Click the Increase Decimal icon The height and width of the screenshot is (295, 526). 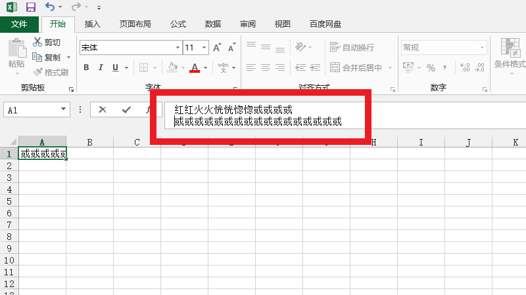tap(466, 68)
